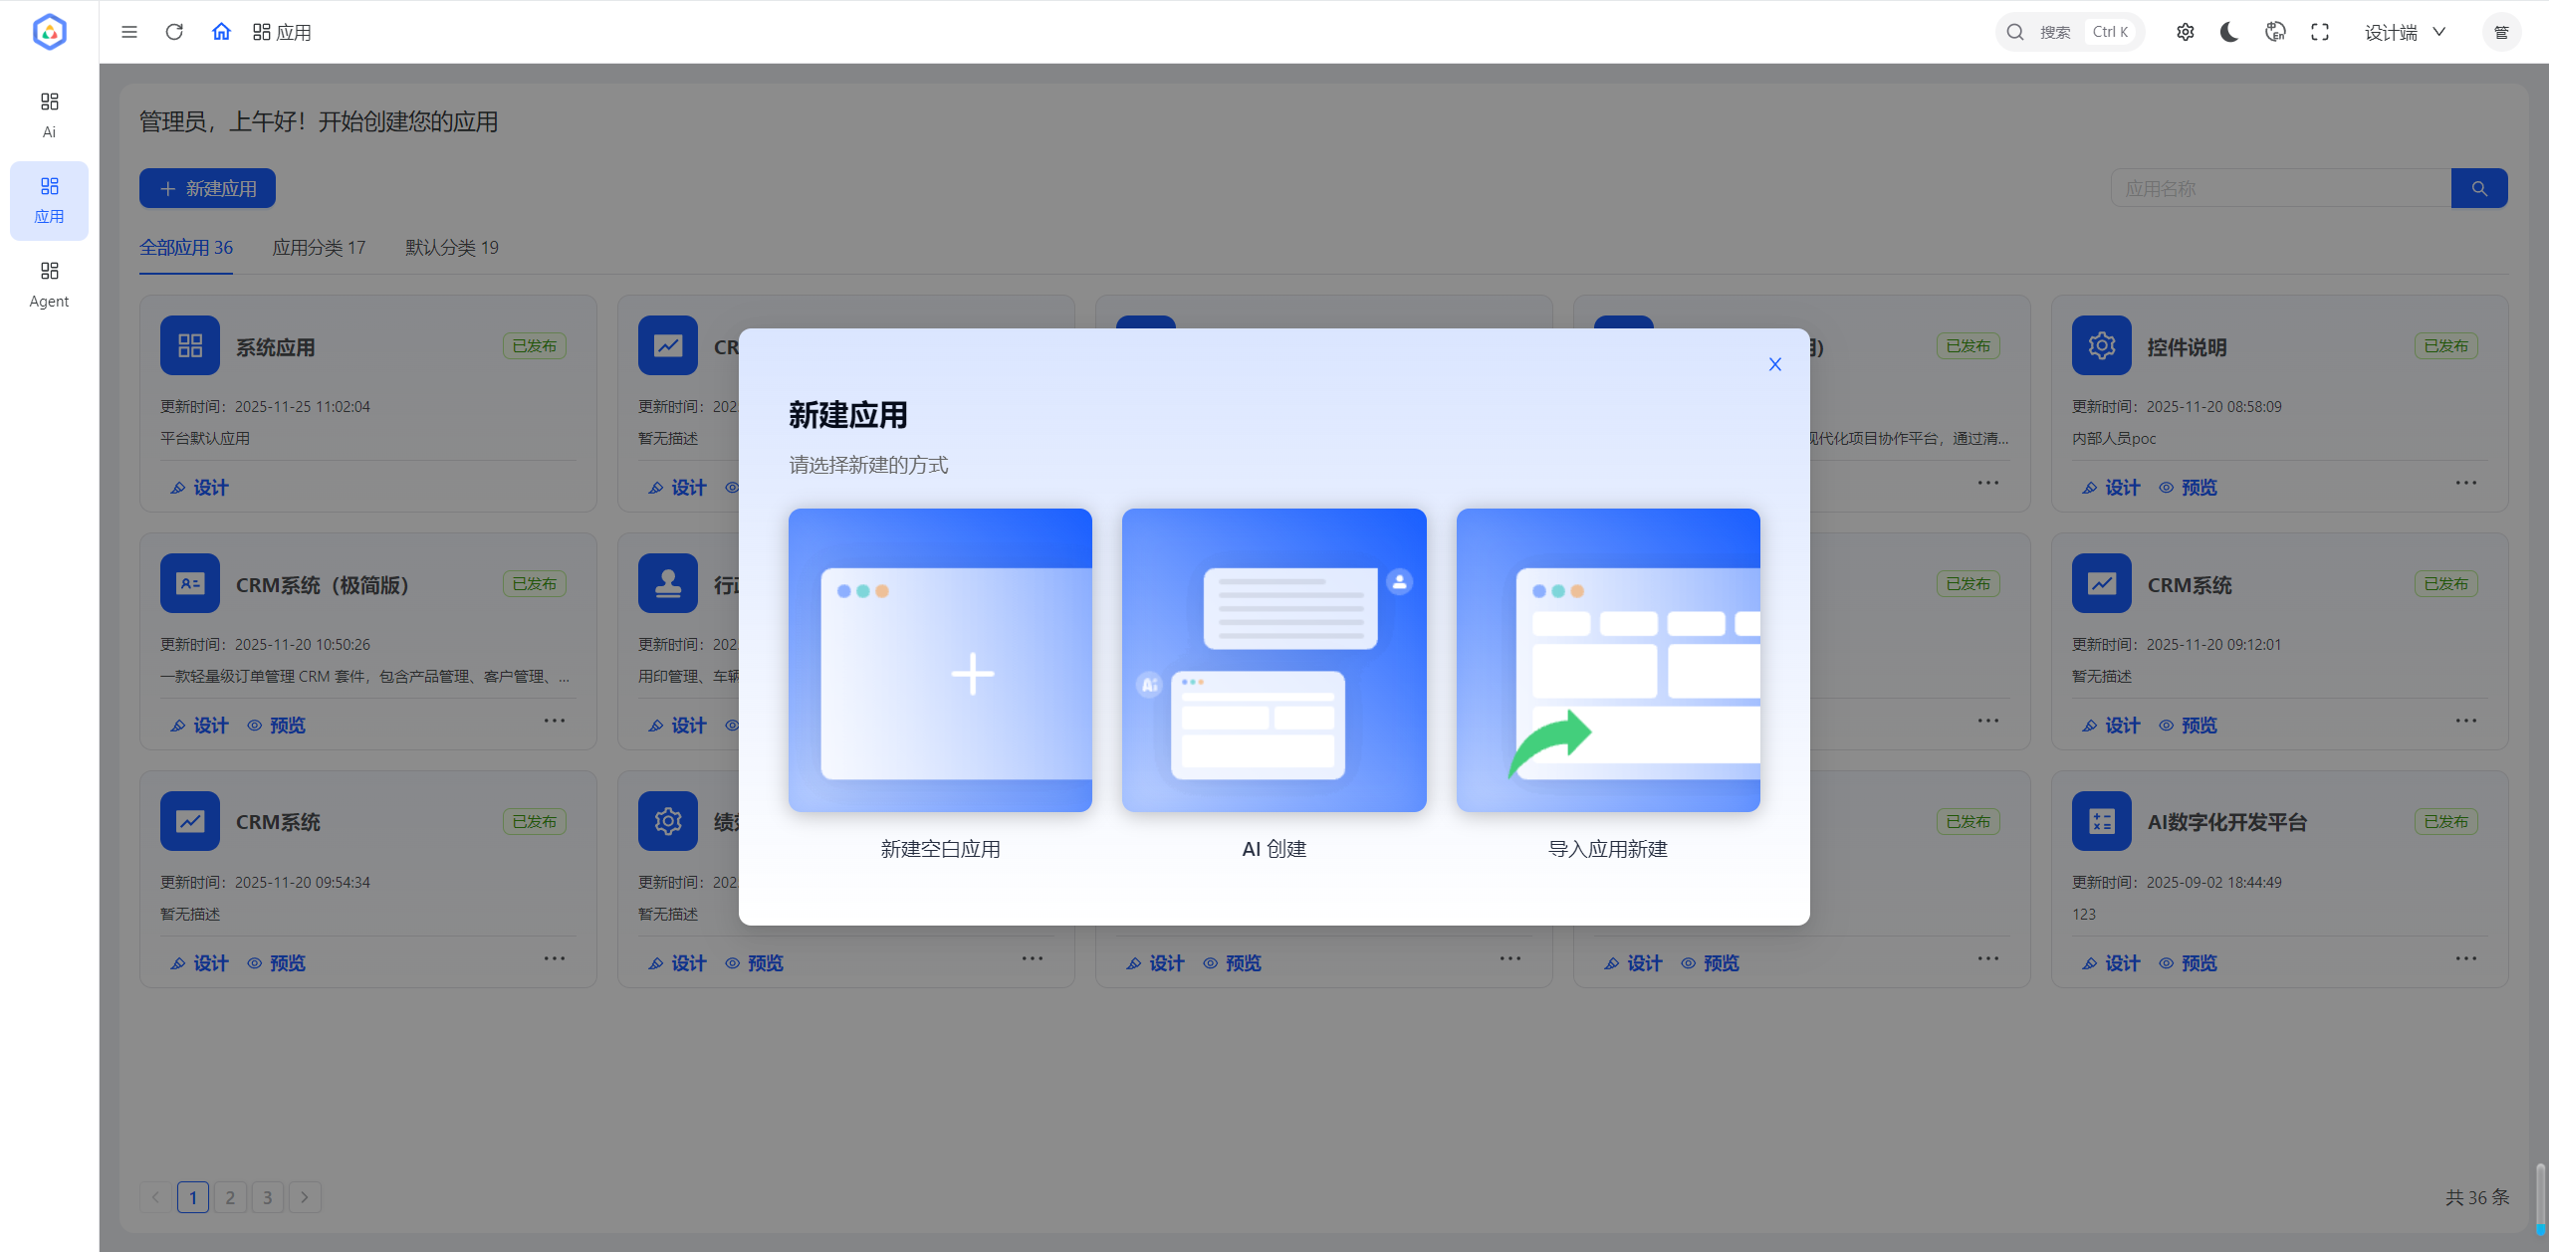Viewport: 2549px width, 1252px height.
Task: Go to page 2 in the pagination
Action: [x=230, y=1196]
